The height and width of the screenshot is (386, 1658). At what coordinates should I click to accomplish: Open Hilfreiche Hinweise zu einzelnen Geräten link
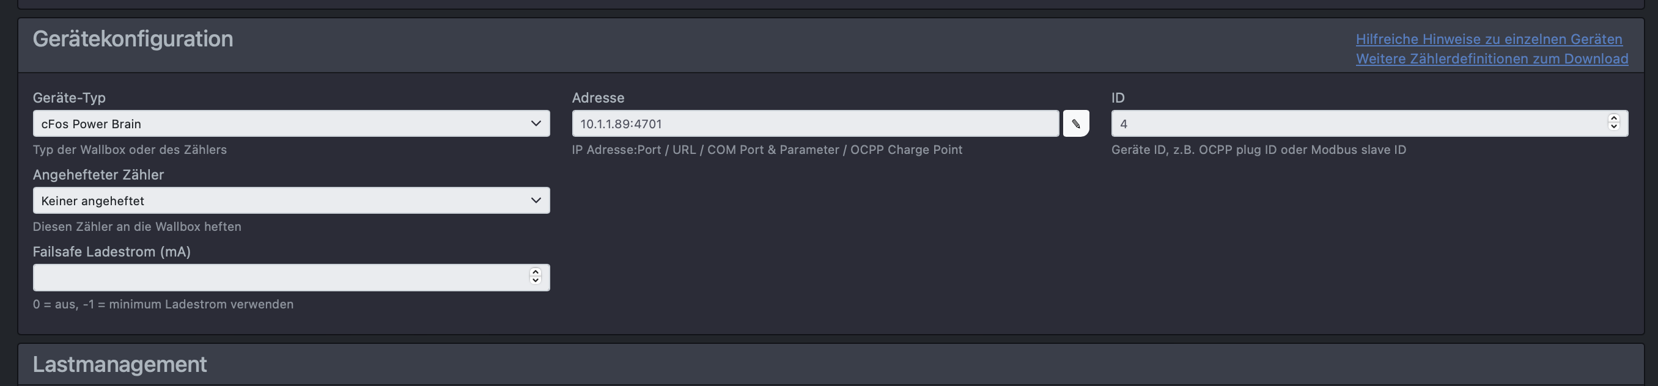1489,39
